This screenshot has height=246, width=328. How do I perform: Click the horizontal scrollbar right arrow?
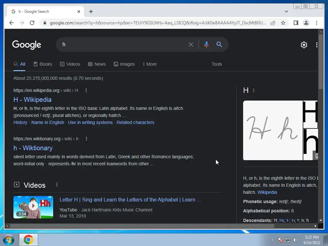click(315, 226)
